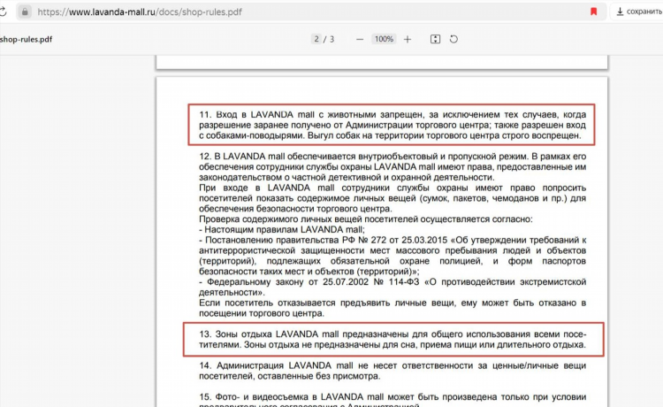This screenshot has height=407, width=663.
Task: Click the current page number field
Action: [316, 39]
